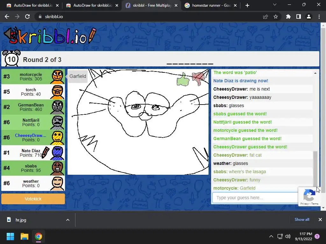Click the reCAPTCHA Terms link
The width and height of the screenshot is (326, 244).
point(315,204)
